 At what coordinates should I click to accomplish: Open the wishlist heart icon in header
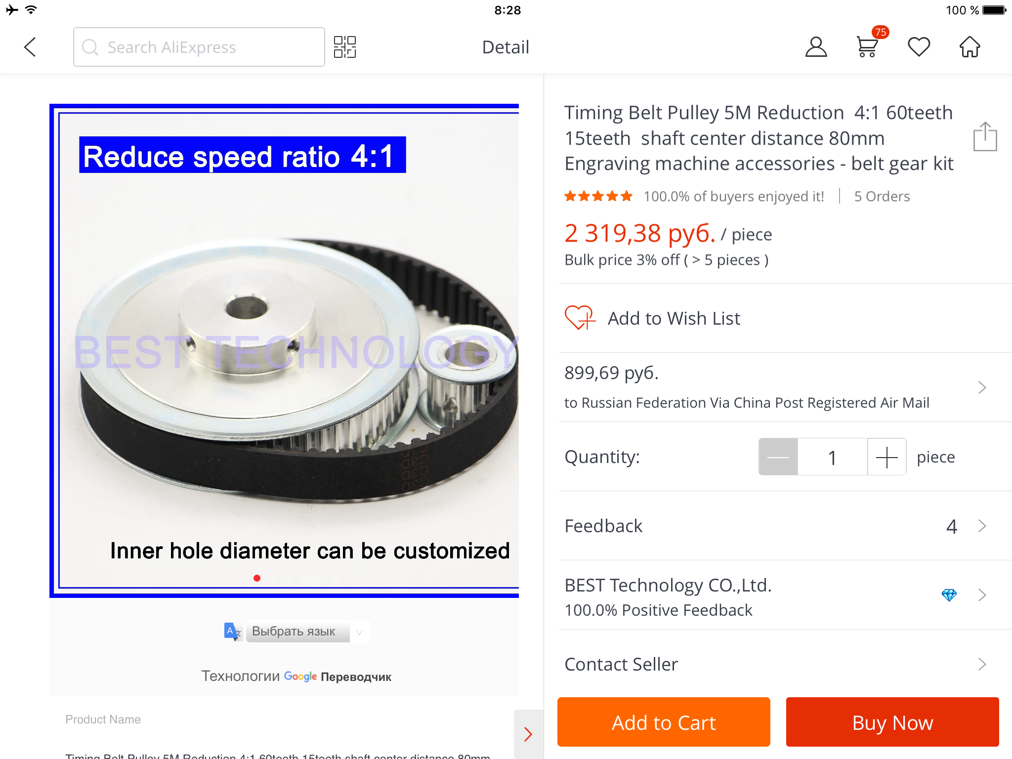(919, 47)
